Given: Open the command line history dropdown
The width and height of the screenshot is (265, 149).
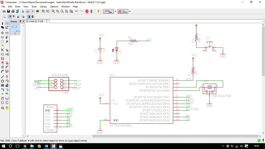Looking at the screenshot, I should [263, 21].
